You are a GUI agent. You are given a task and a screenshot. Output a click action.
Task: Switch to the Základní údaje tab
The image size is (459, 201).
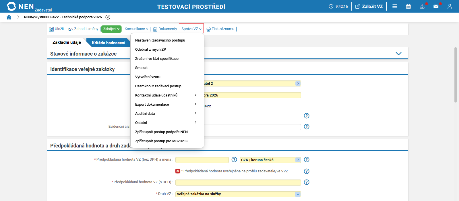click(x=67, y=42)
